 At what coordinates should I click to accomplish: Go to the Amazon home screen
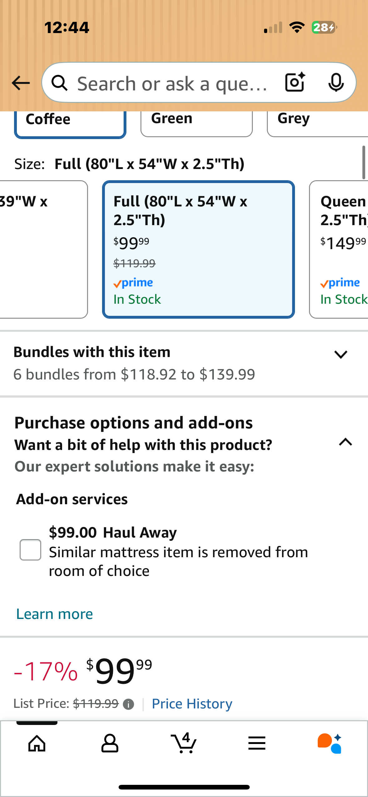click(x=37, y=744)
